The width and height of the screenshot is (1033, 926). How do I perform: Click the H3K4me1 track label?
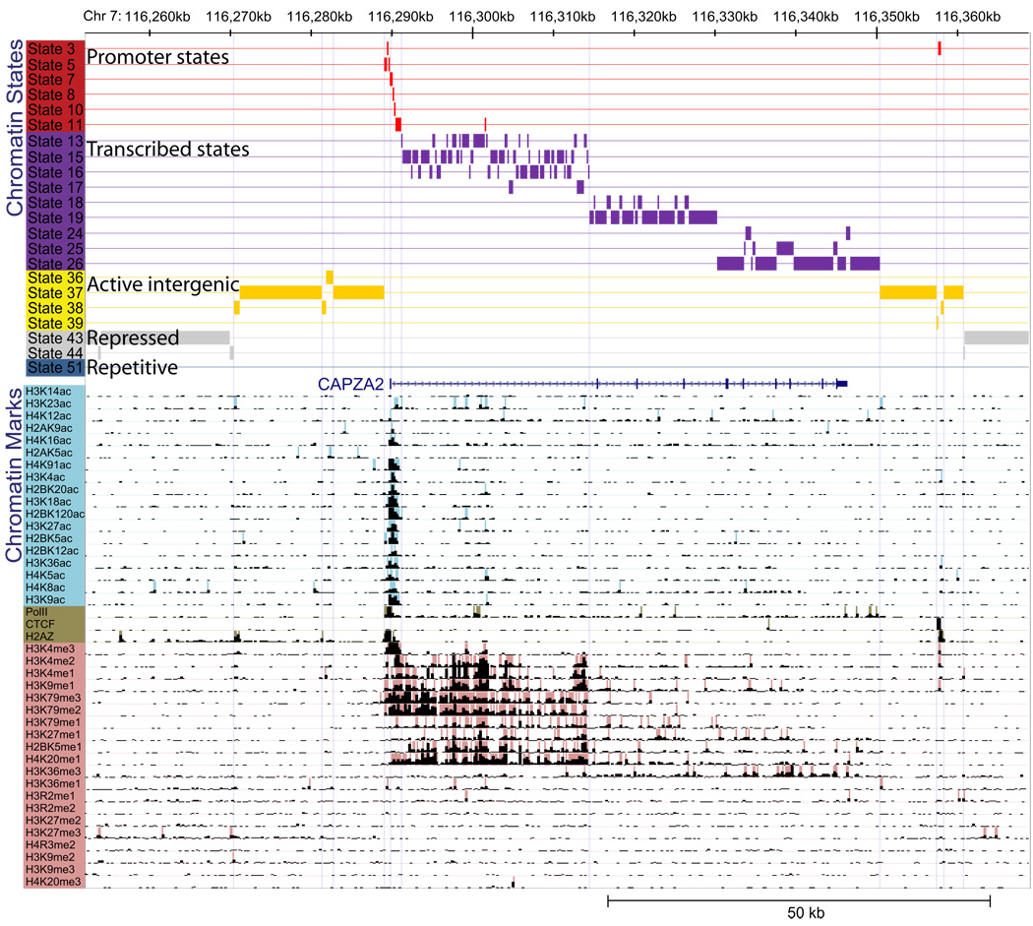50,673
